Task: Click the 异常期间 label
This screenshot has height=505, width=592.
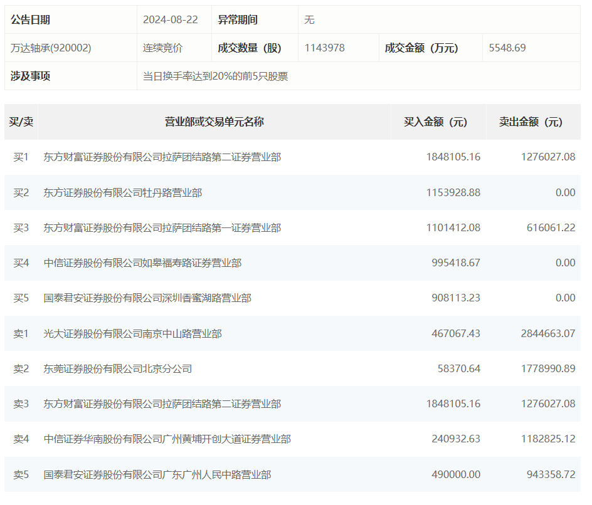Action: tap(238, 19)
